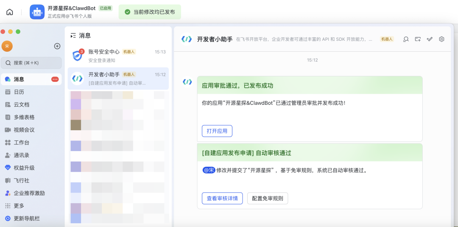Go to the home icon in top bar

click(x=10, y=12)
